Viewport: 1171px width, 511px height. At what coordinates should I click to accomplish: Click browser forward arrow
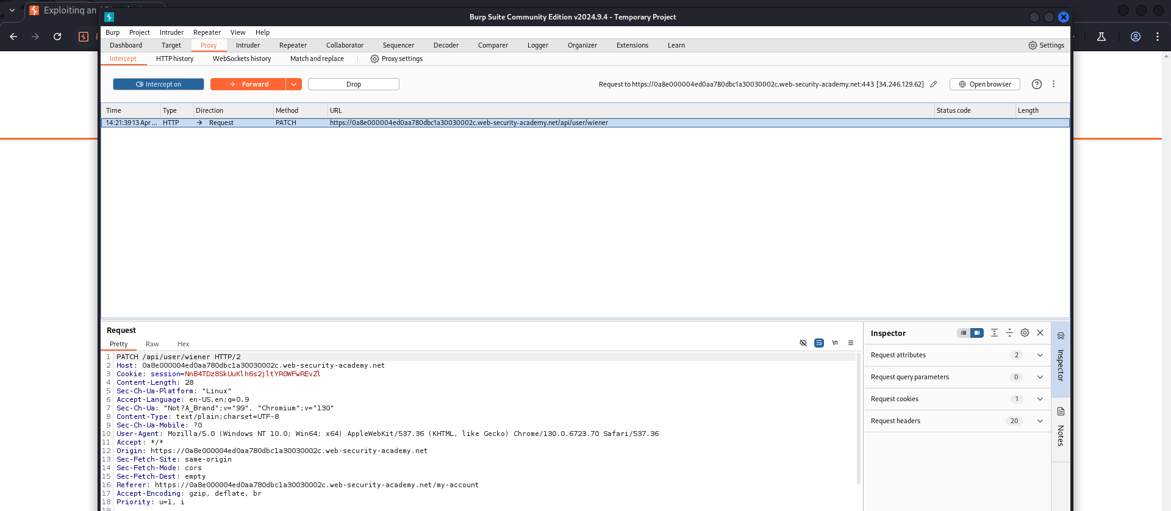tap(35, 37)
